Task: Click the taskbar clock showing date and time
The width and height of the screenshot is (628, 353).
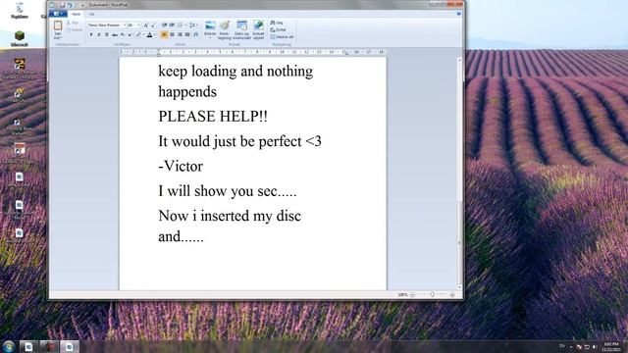Action: (611, 346)
